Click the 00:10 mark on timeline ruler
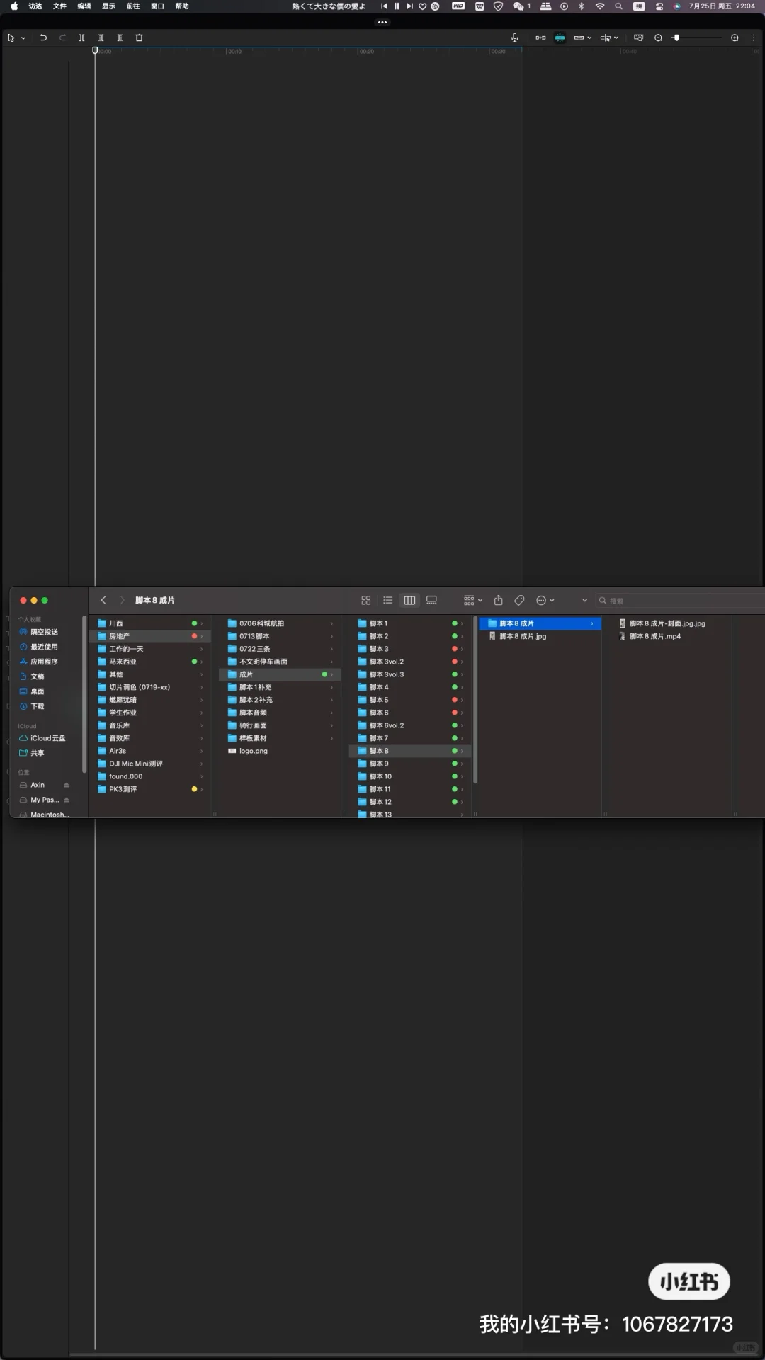Image resolution: width=765 pixels, height=1360 pixels. pos(234,51)
